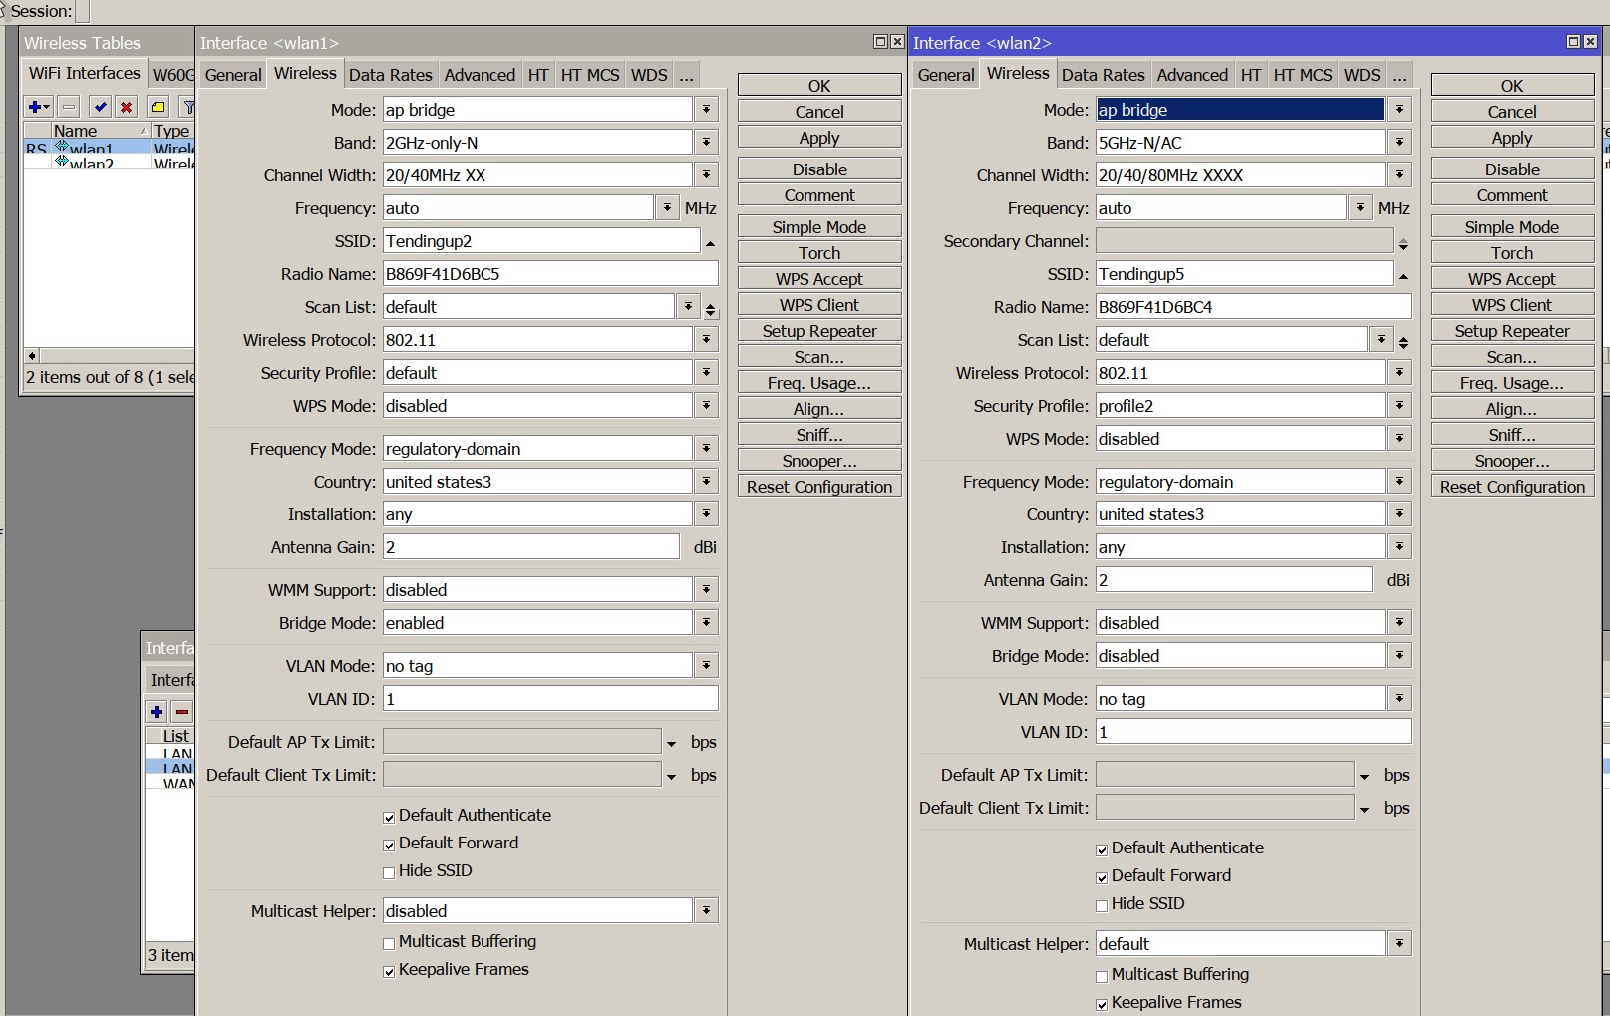
Task: Click the Scan button on wlan2
Action: [x=1511, y=356]
